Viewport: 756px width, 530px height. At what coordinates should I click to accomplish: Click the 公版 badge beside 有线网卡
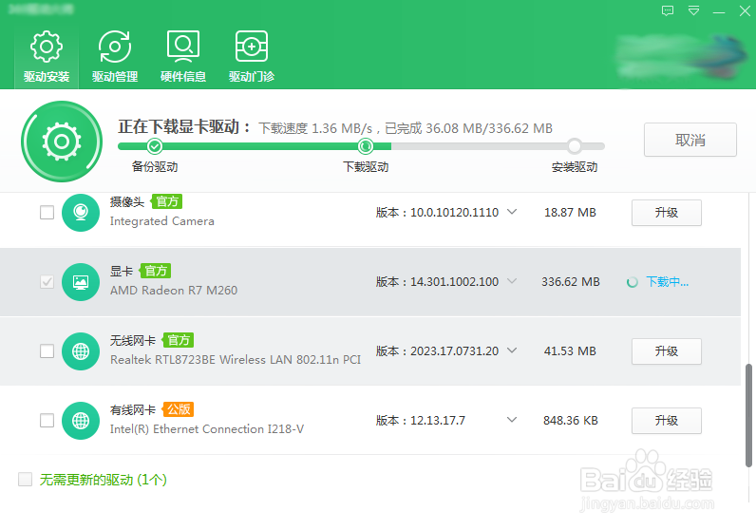[x=178, y=409]
